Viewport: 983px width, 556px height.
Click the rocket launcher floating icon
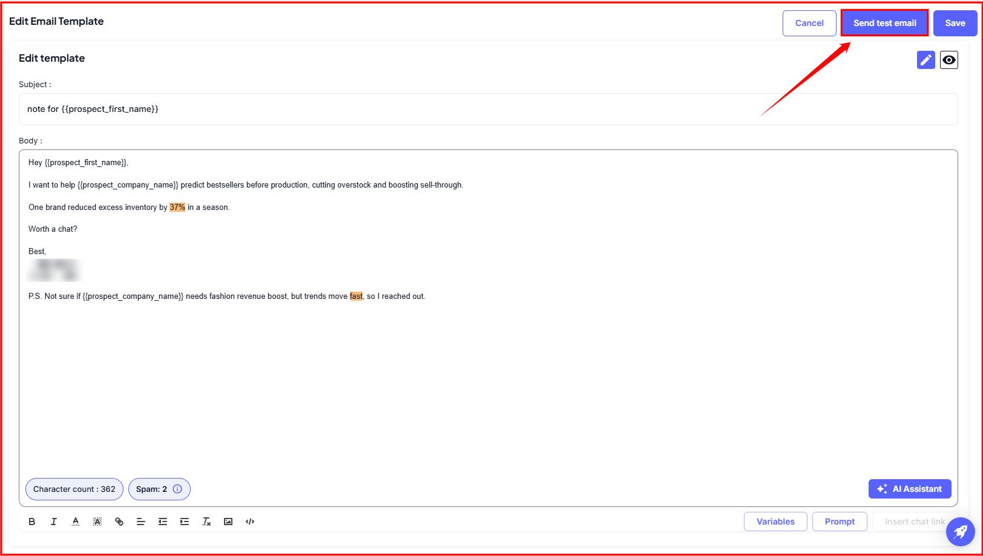pyautogui.click(x=960, y=532)
